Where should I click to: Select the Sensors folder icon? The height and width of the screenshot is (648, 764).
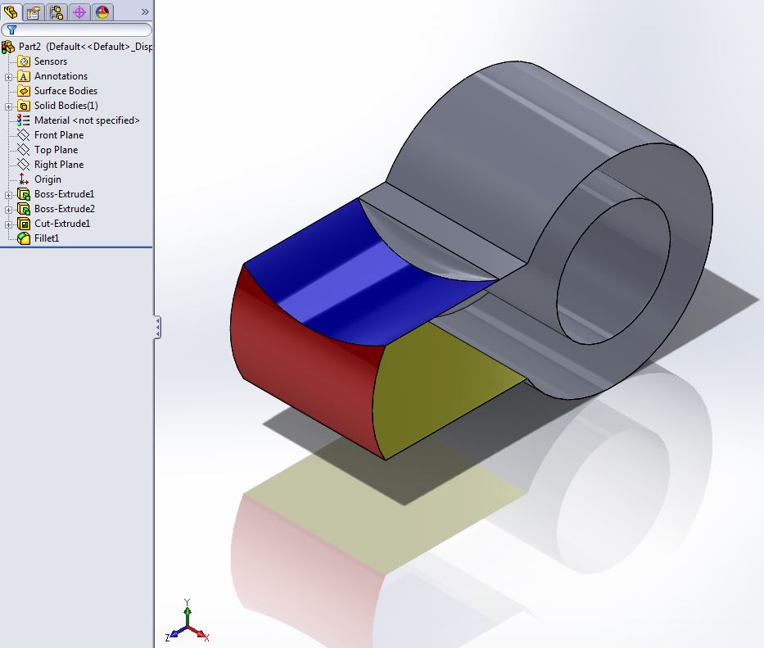pos(24,61)
